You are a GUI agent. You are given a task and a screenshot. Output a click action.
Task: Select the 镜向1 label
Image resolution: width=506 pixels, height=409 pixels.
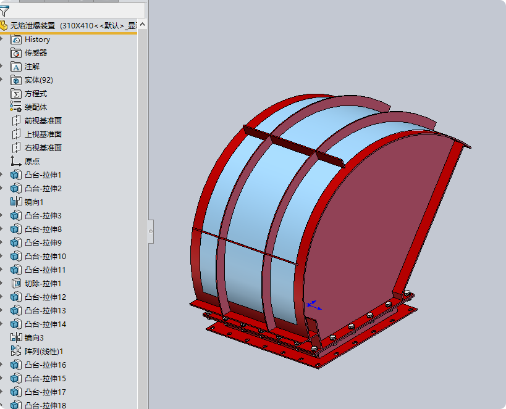(x=34, y=202)
